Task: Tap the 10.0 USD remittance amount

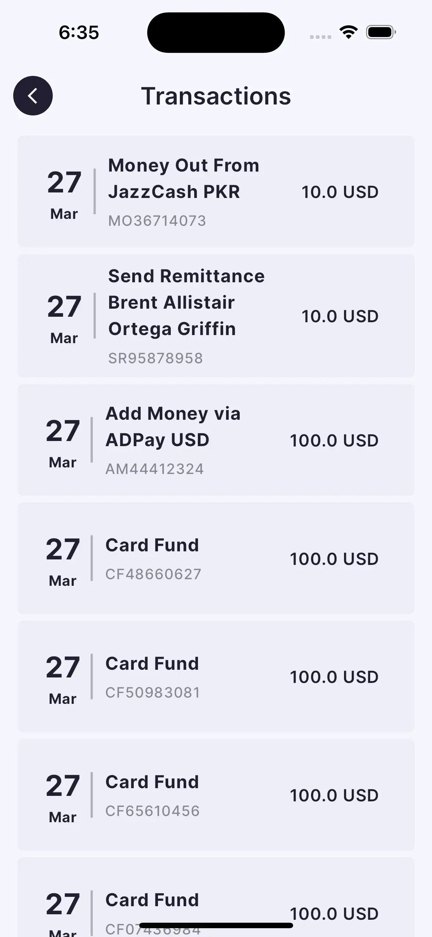Action: (x=340, y=316)
